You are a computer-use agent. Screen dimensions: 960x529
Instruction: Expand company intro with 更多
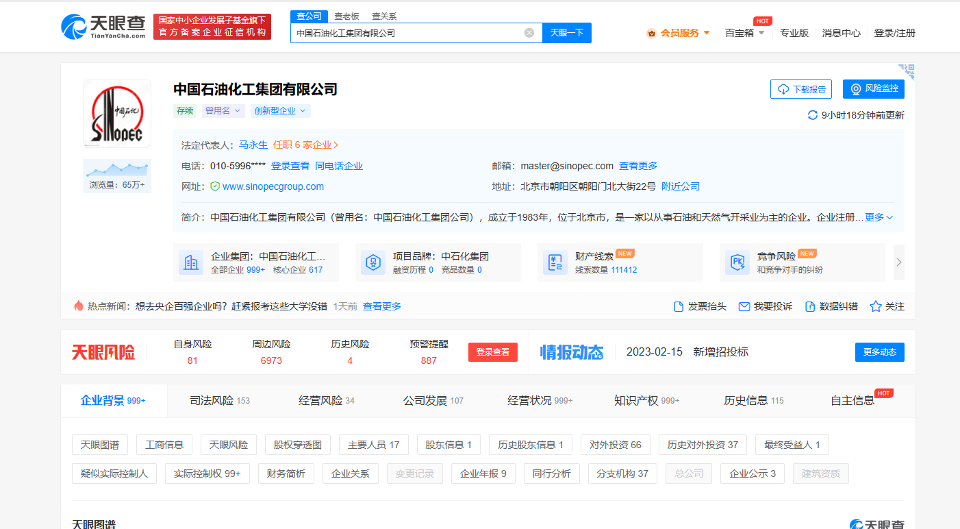(879, 217)
